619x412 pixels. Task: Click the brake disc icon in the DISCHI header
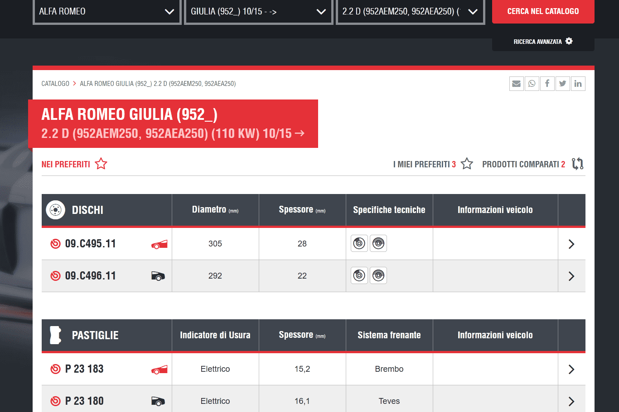[x=55, y=210]
